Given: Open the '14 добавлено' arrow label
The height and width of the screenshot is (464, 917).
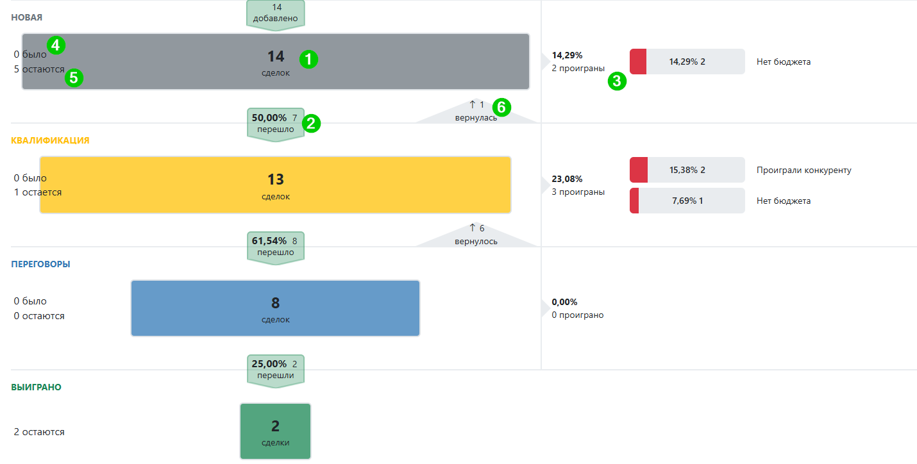Looking at the screenshot, I should 276,13.
